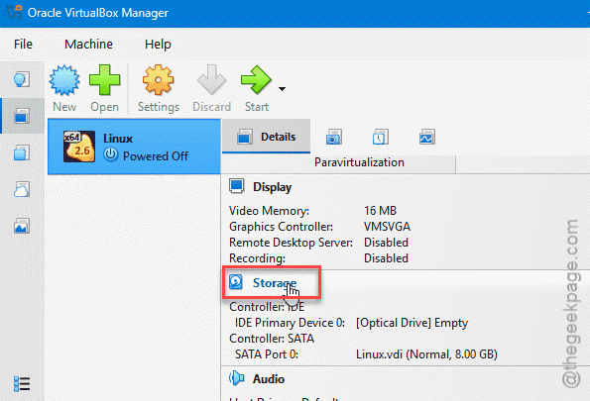Click the Display section heading
The height and width of the screenshot is (401, 590).
click(272, 187)
